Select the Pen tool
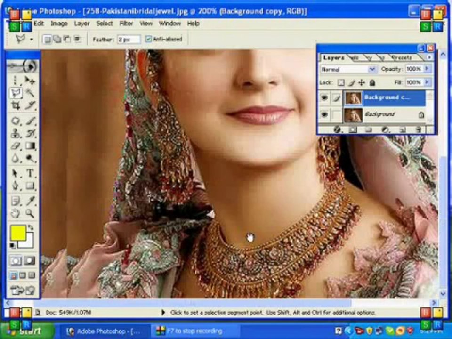Viewport: 452px width, 339px height. click(x=16, y=186)
